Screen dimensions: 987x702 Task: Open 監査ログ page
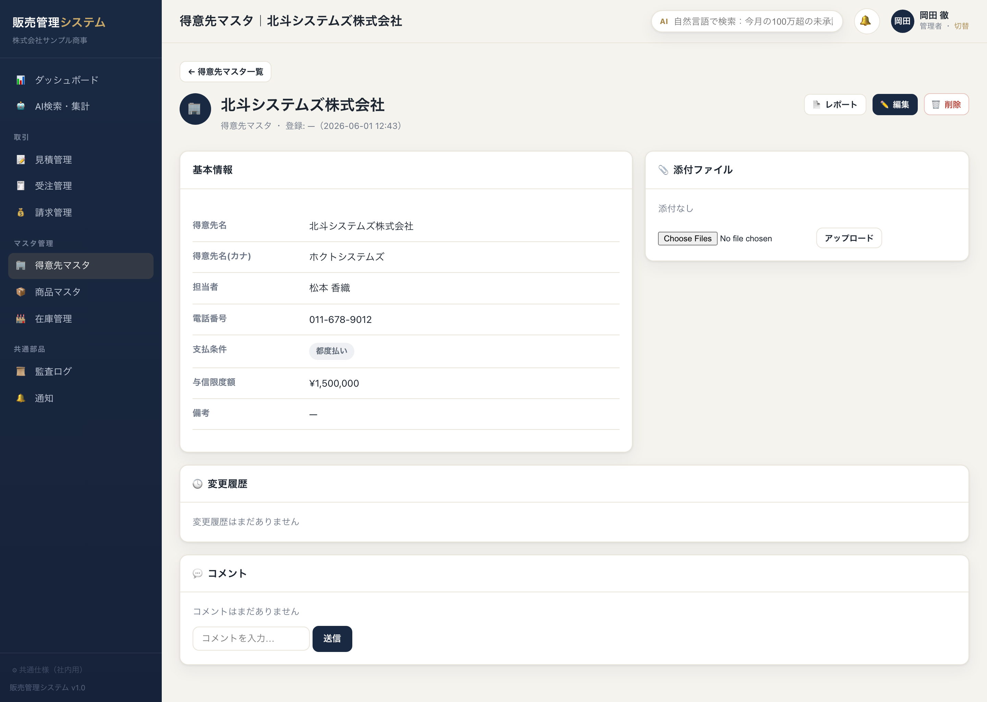click(x=81, y=371)
